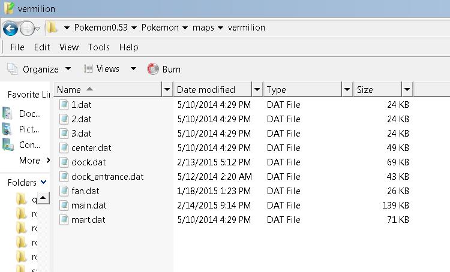
Task: Open the Name column filter dropdown
Action: (x=167, y=90)
